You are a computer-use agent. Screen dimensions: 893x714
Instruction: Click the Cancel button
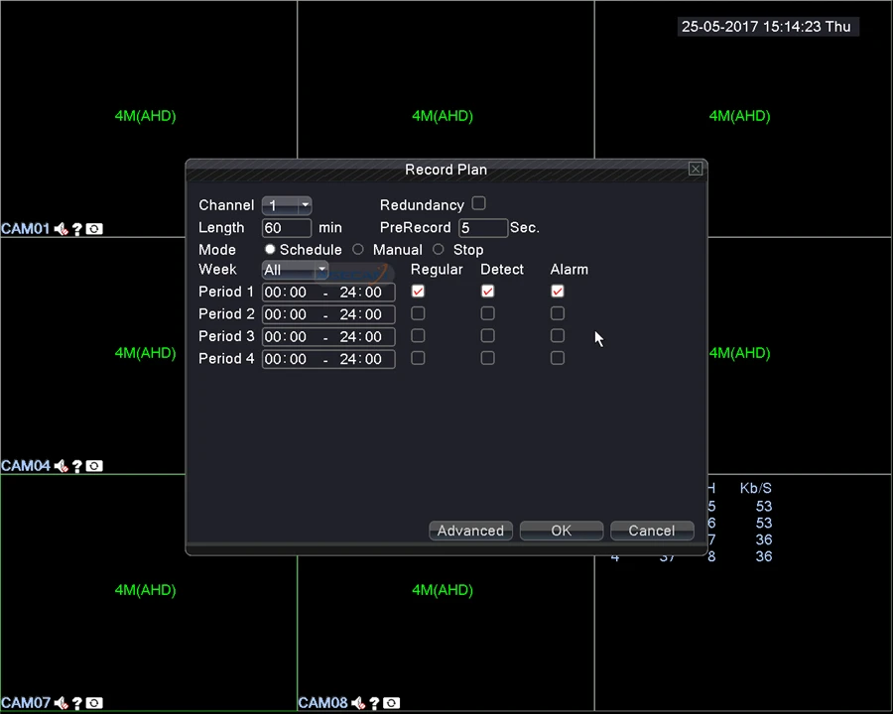[652, 531]
